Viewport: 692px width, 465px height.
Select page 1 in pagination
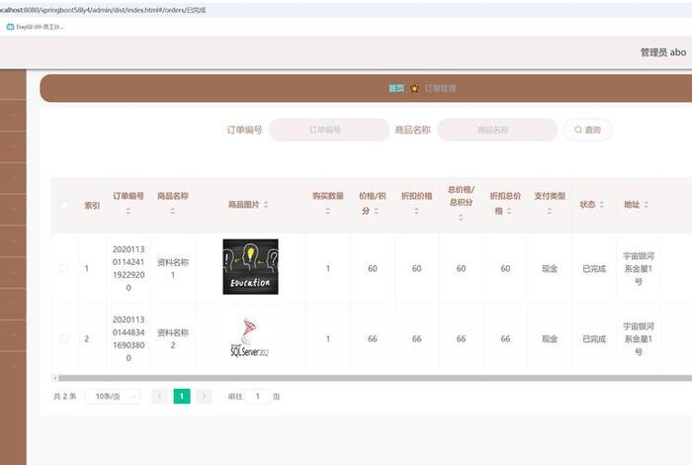182,397
